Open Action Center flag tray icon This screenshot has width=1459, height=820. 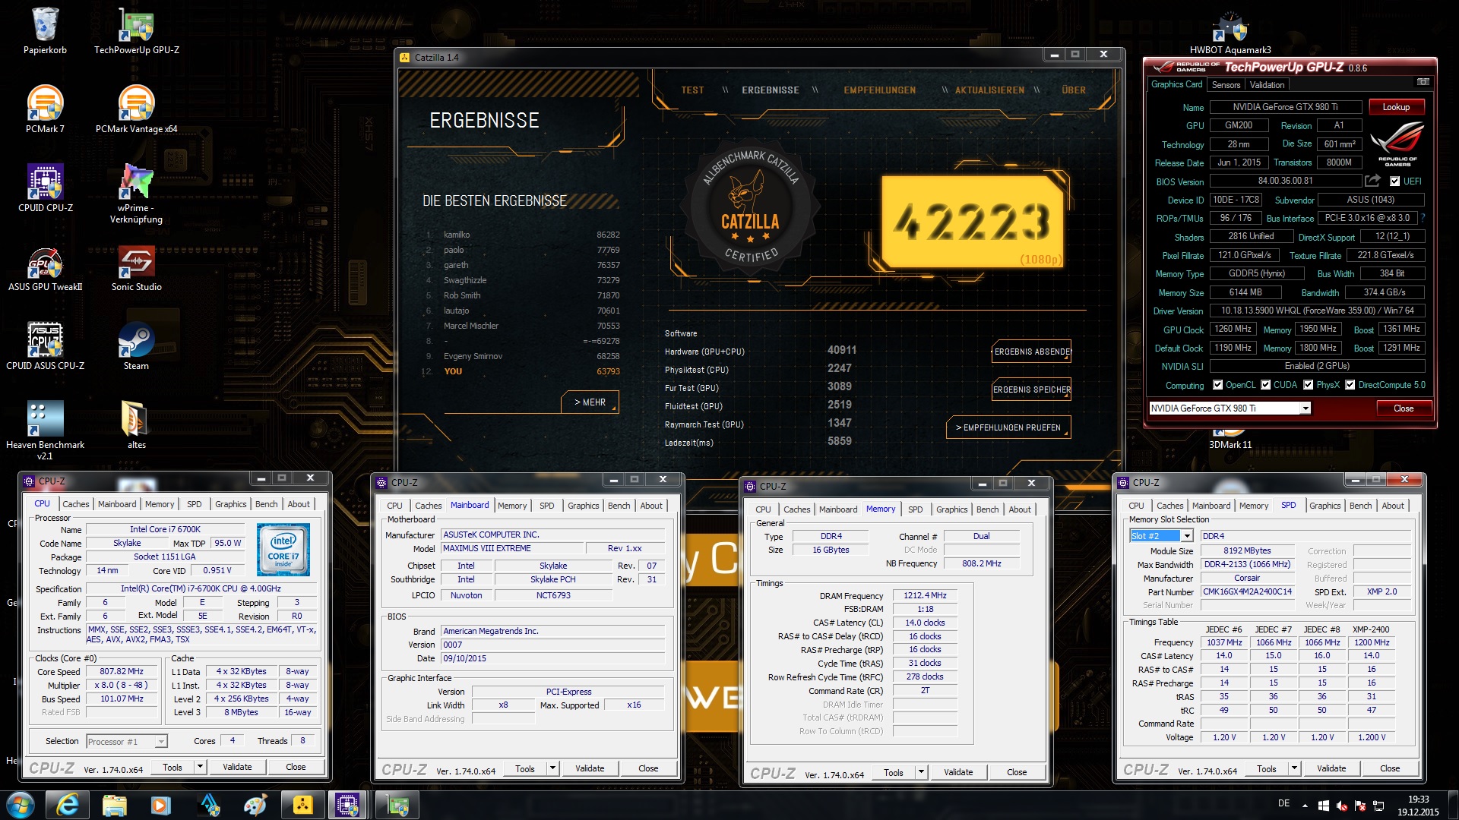[1360, 806]
